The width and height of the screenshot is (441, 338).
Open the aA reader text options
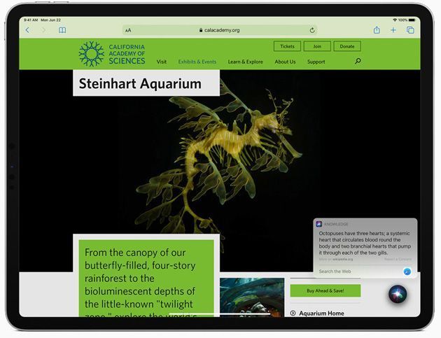pos(128,30)
